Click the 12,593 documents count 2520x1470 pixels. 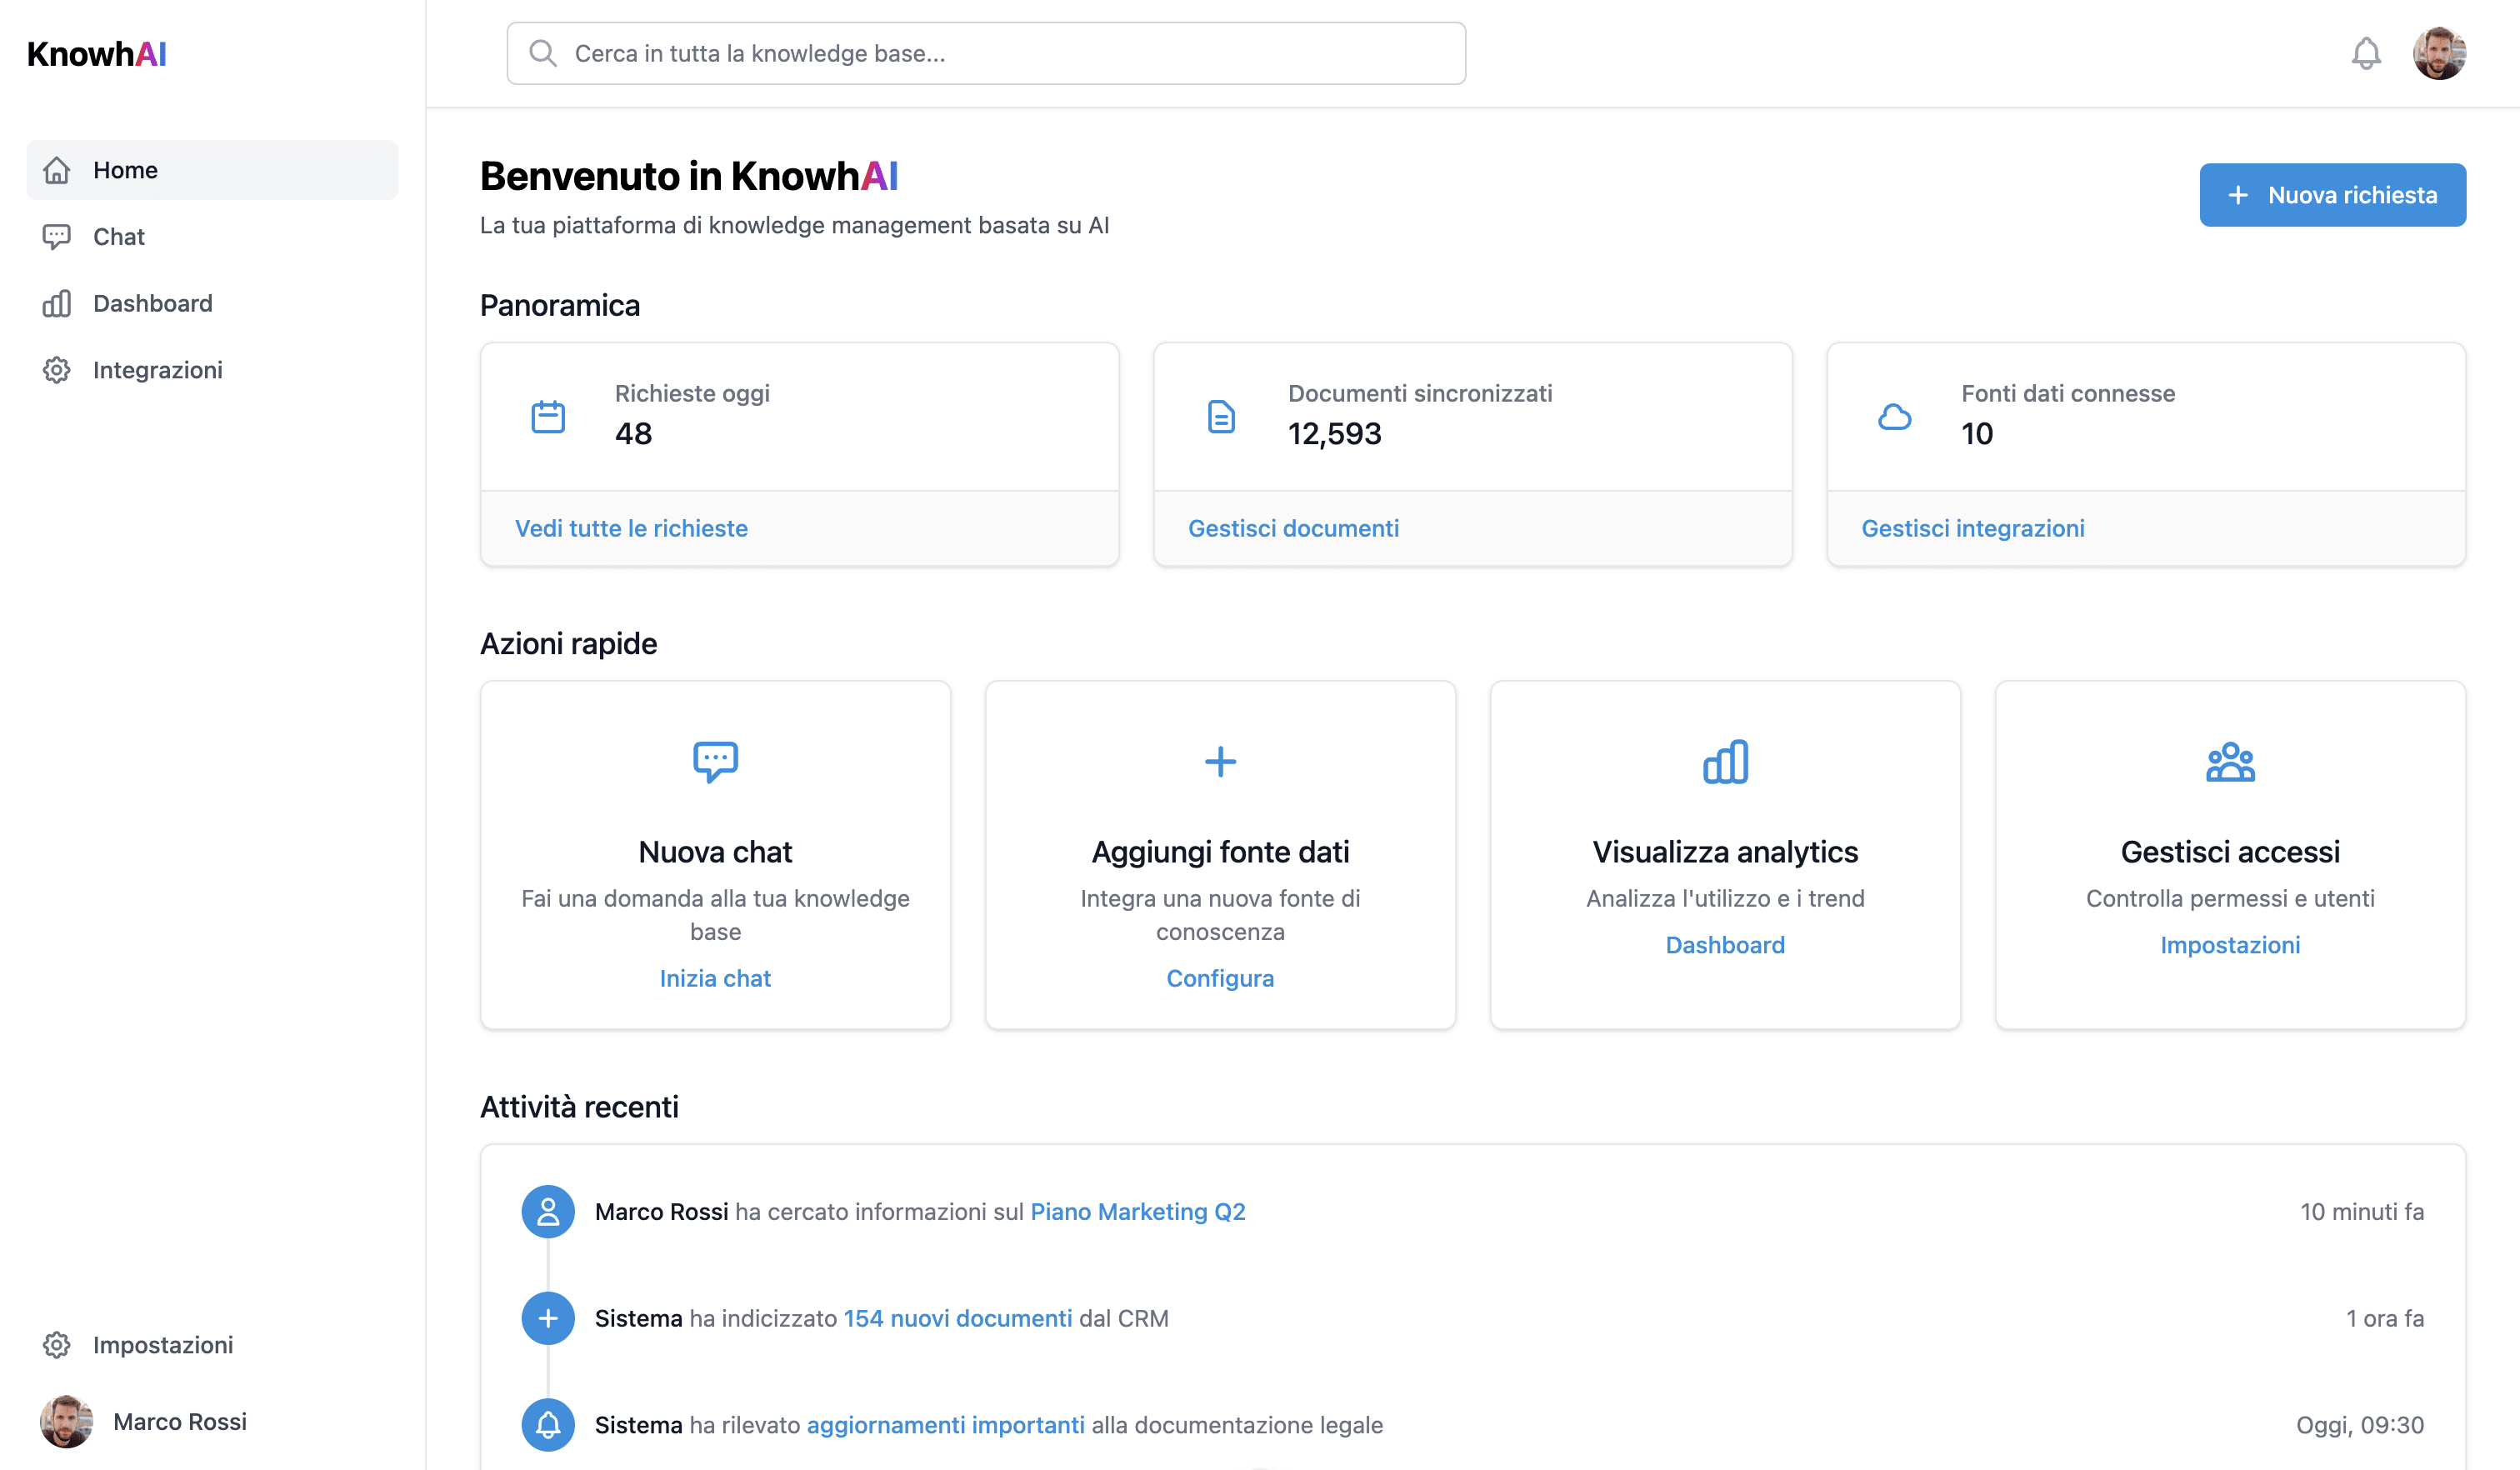[1334, 434]
